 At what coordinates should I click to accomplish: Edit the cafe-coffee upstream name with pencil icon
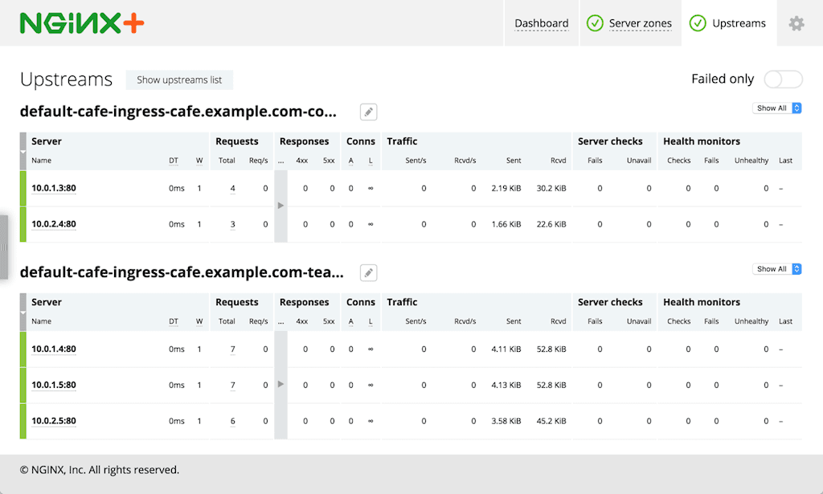tap(367, 111)
